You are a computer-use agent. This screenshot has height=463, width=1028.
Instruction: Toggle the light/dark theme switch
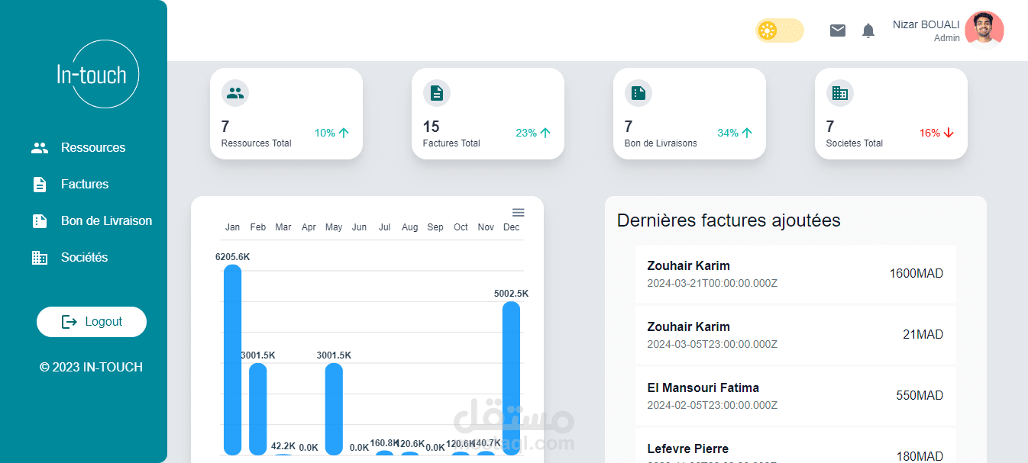pos(780,31)
